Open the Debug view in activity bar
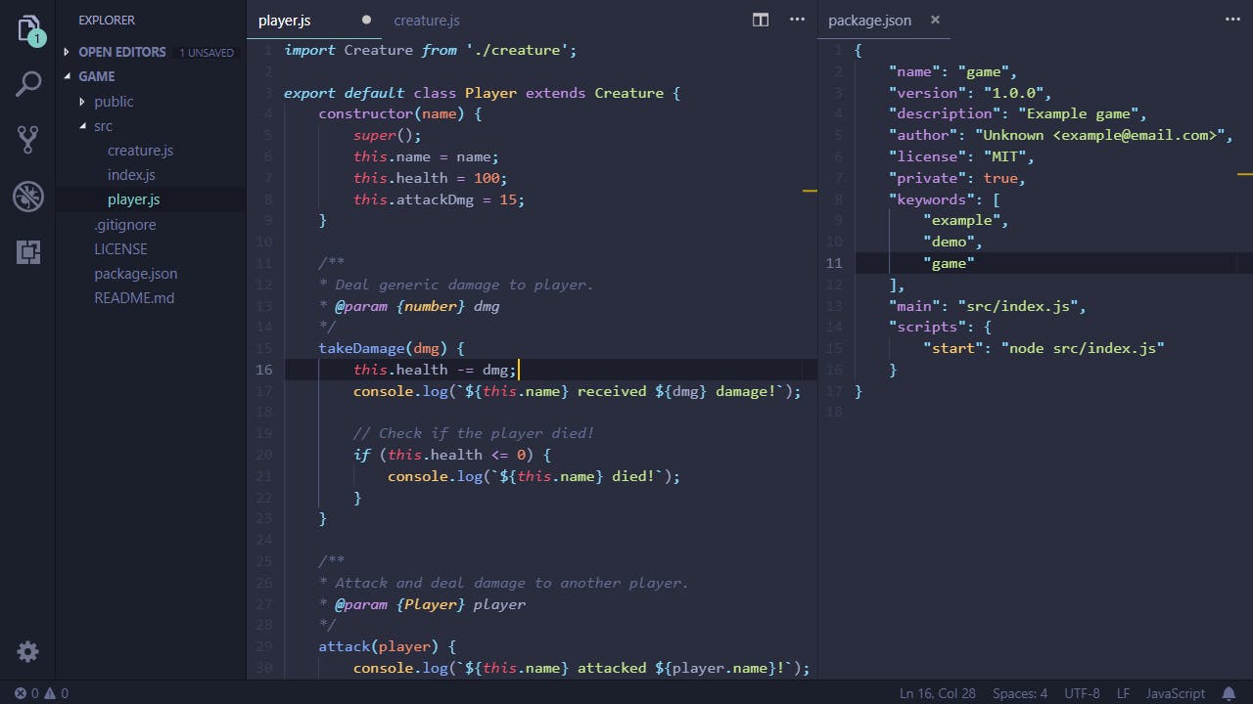Image resolution: width=1253 pixels, height=704 pixels. (x=28, y=197)
